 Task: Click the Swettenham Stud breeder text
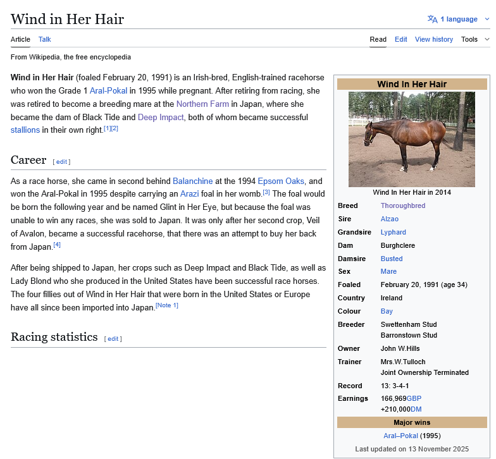[x=409, y=324]
